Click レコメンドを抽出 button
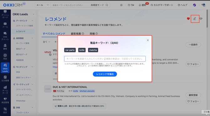 pyautogui.click(x=105, y=74)
